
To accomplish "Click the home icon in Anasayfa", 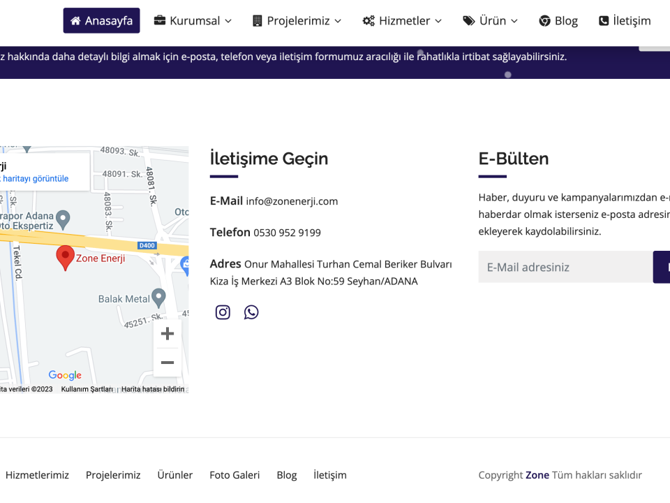I will click(x=75, y=20).
